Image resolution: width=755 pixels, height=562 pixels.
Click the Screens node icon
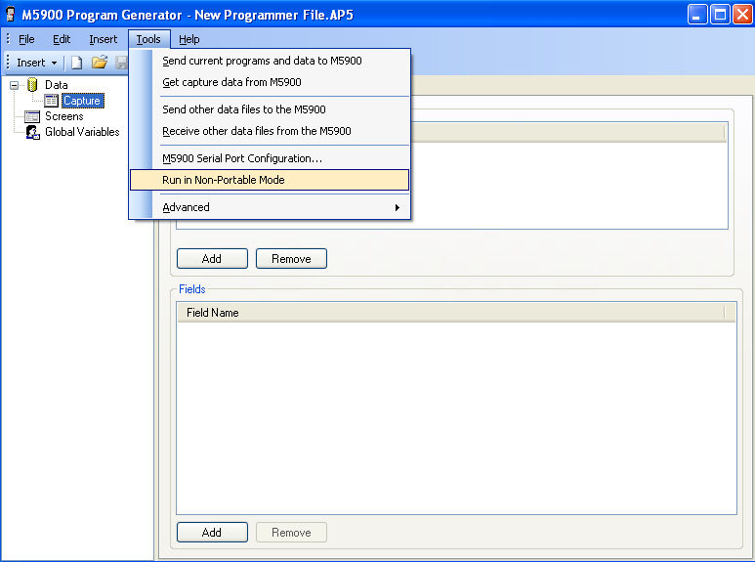(x=32, y=116)
